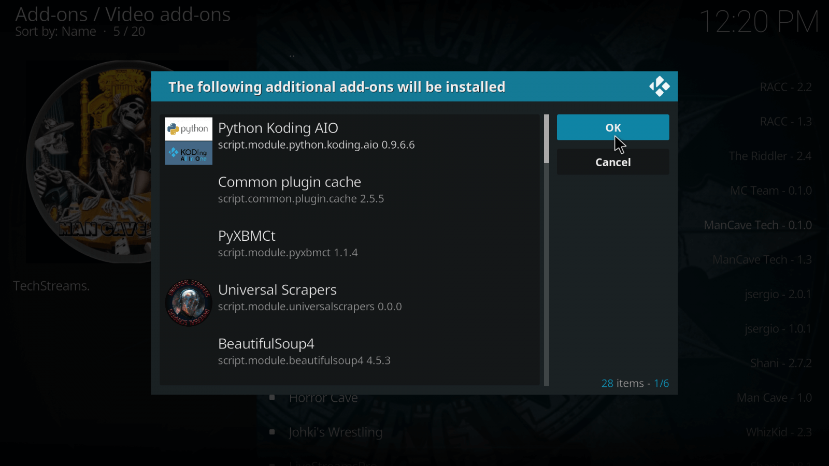
Task: Click ManCave Tech - 0.1.0 entry
Action: (757, 225)
